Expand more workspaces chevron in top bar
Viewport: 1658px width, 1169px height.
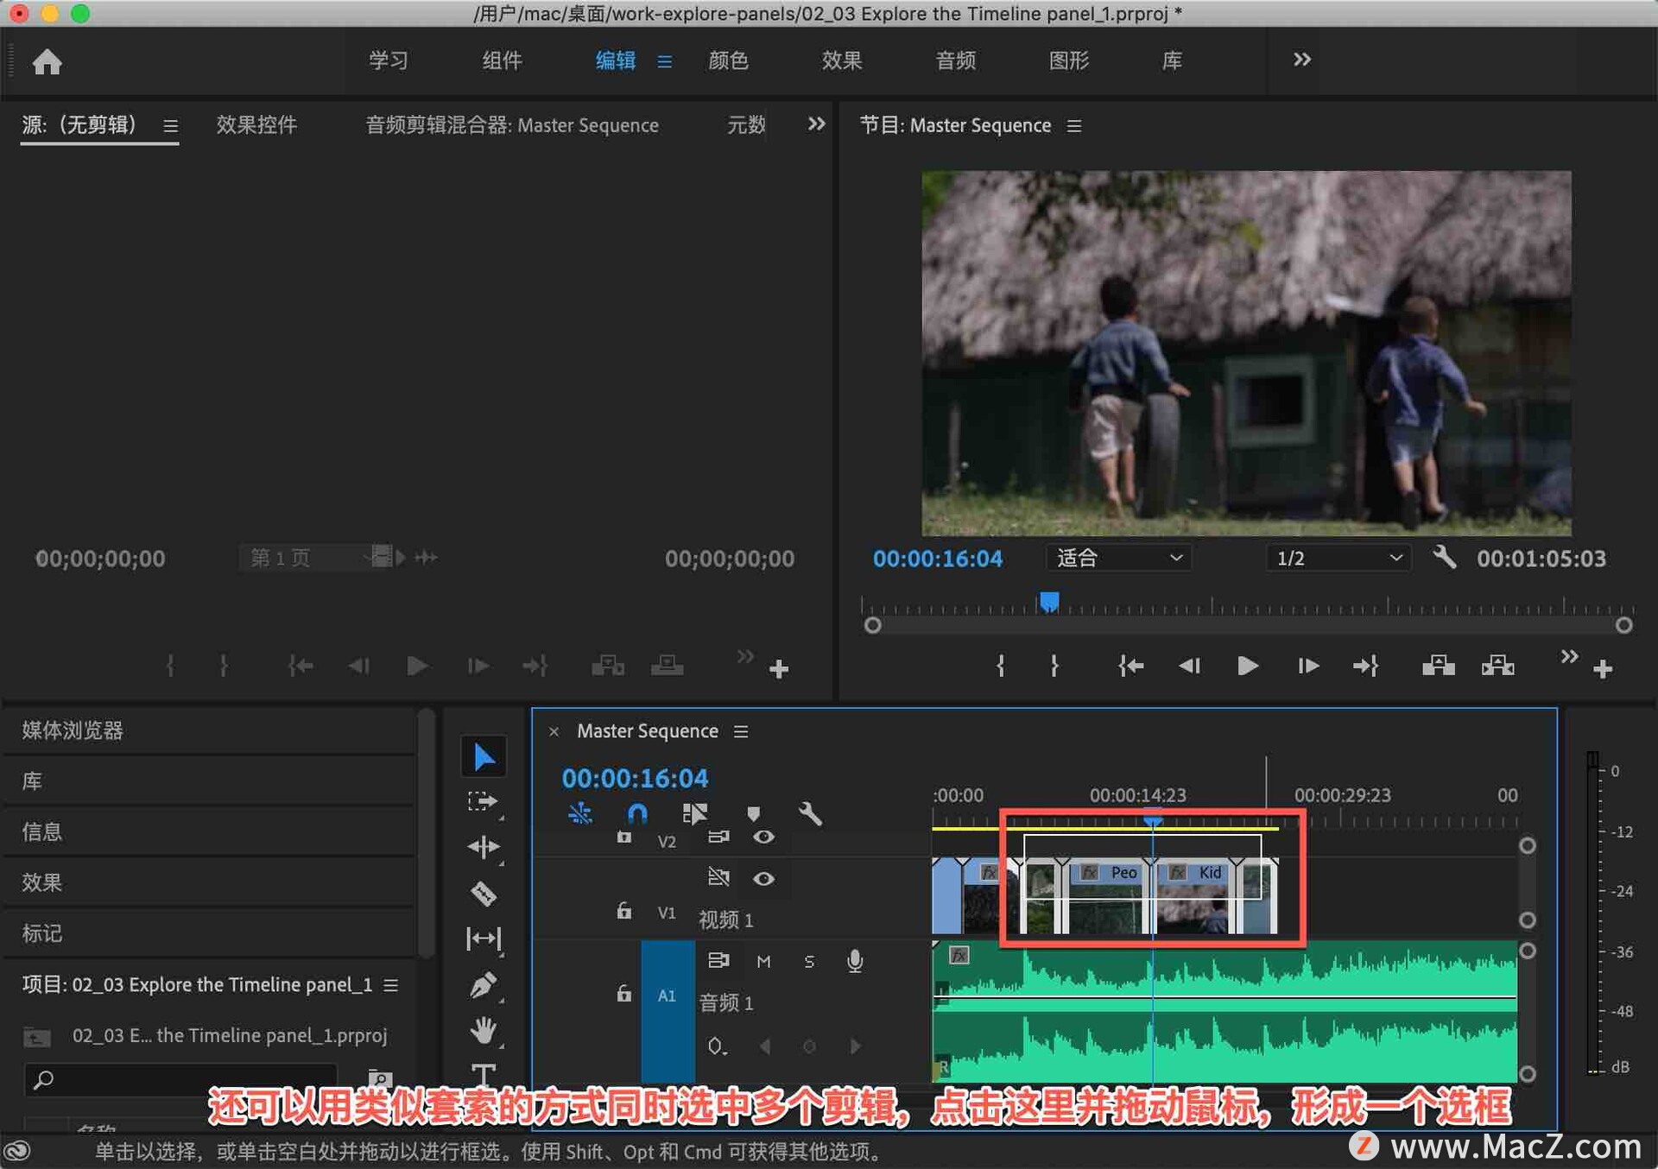click(x=1302, y=60)
